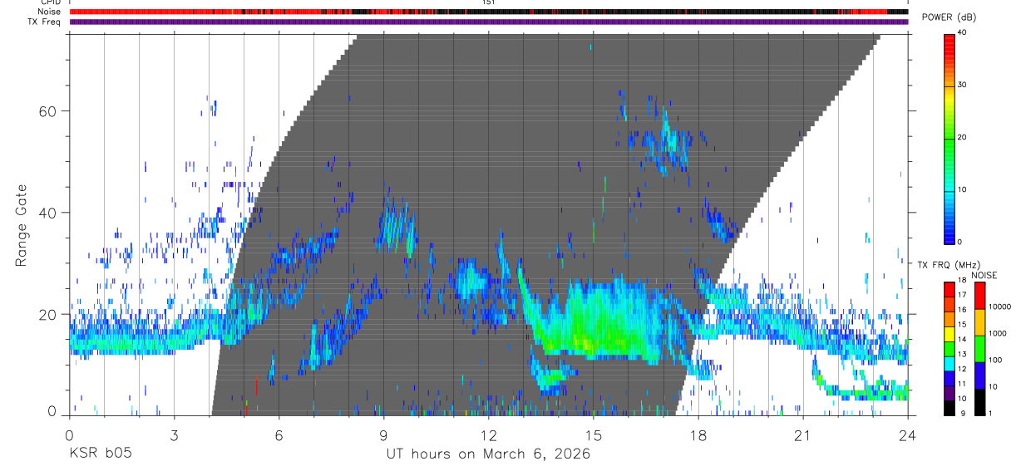Select the red Noise strip above the plot
This screenshot has width=1021, height=471.
pos(488,12)
